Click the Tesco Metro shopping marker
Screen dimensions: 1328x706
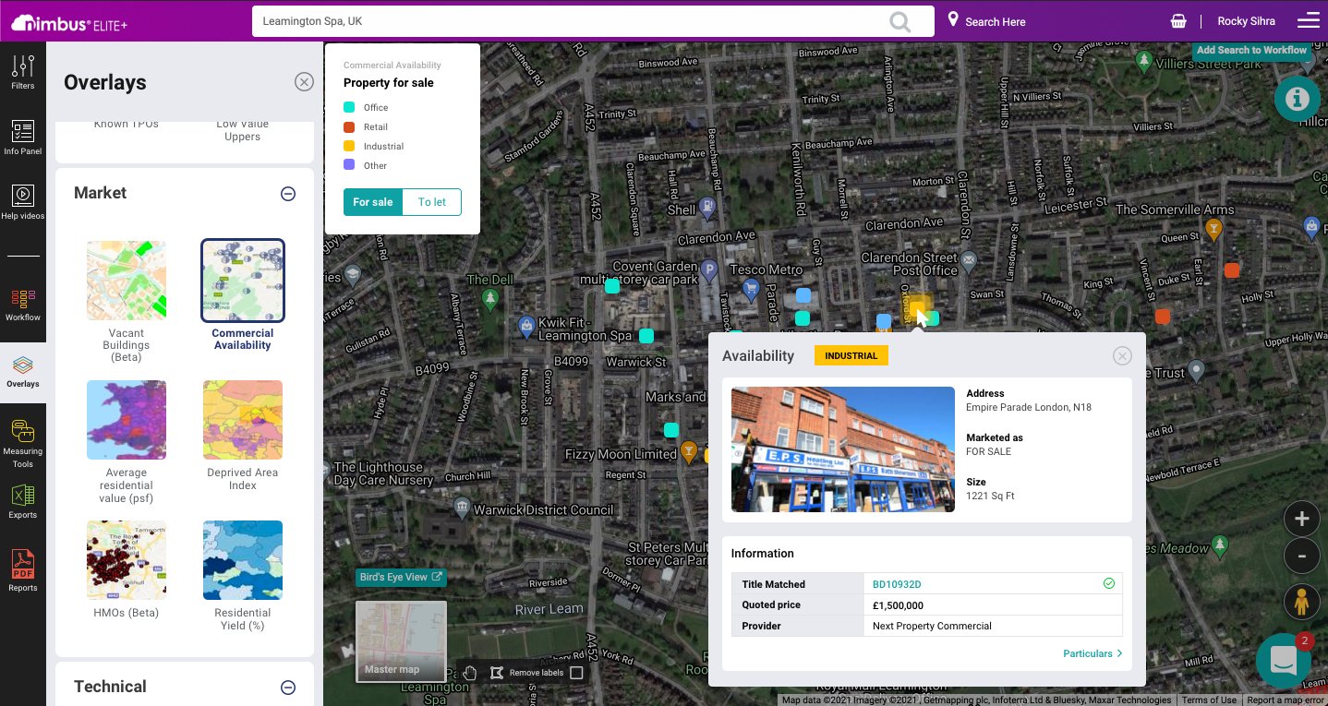click(752, 290)
